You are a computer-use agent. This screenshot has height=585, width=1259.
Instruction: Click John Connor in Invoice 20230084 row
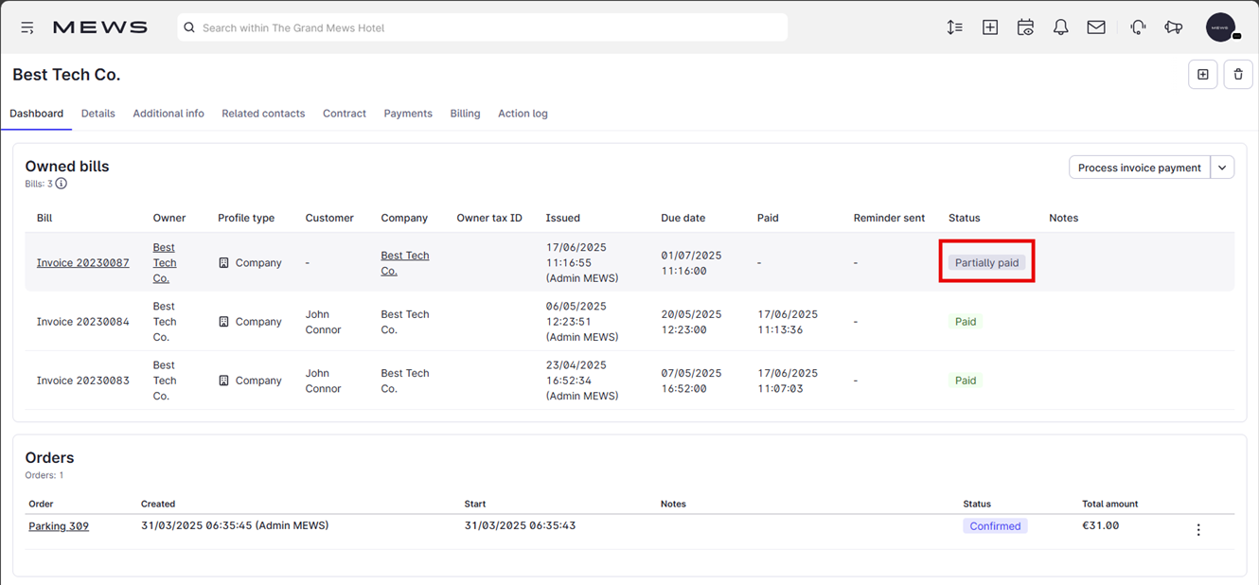tap(323, 322)
